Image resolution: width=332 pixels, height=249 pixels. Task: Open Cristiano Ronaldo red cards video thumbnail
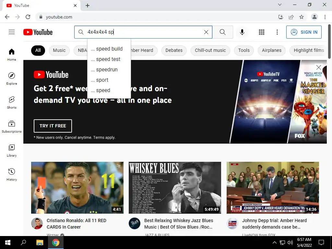point(77,188)
